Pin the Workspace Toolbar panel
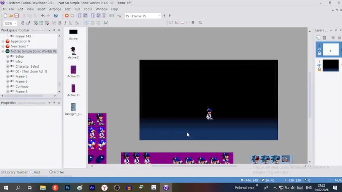 (54, 30)
